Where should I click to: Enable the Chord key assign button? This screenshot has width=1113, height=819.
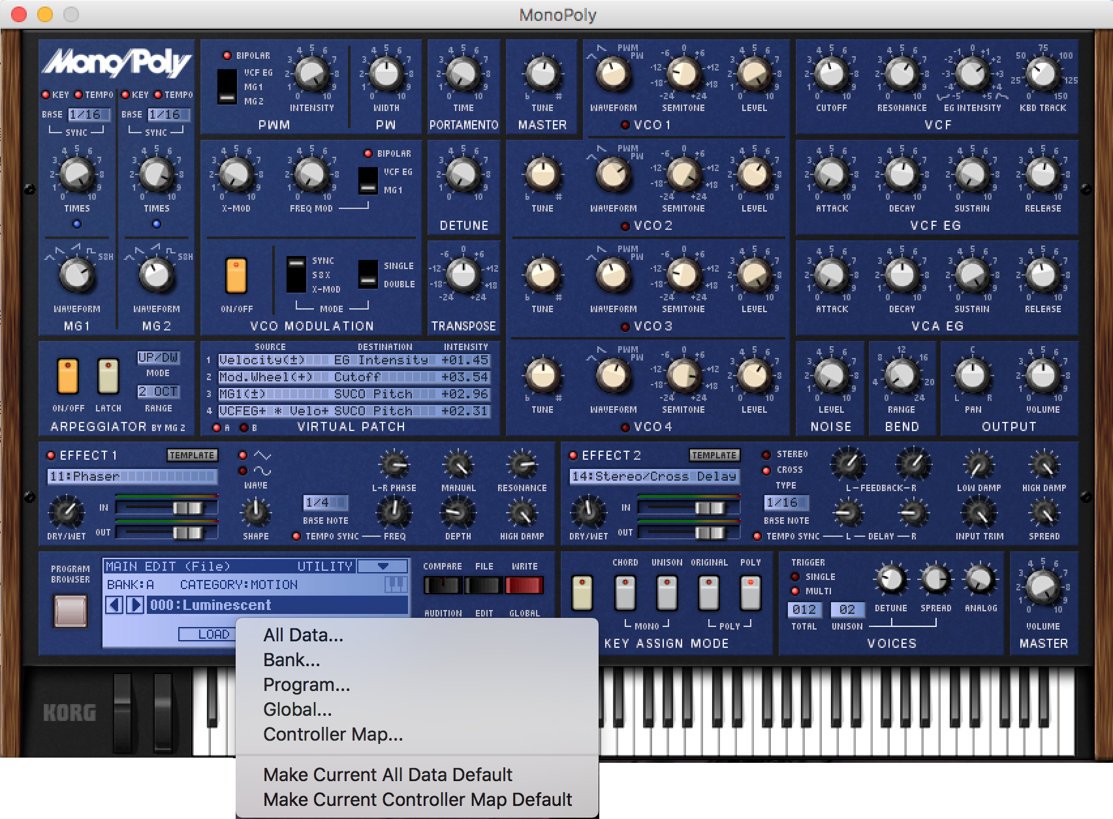(625, 593)
